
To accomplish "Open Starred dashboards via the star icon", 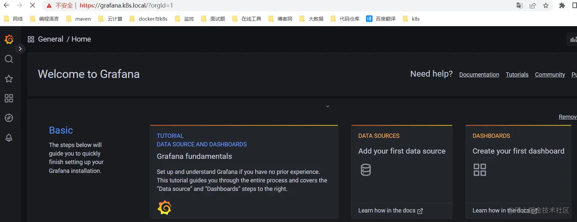I will coord(9,79).
